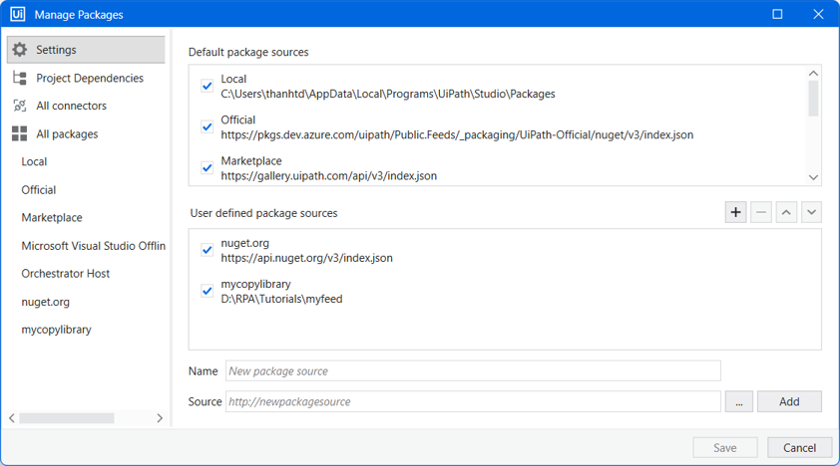Click the sidebar horizontal scrollbar thumb
840x466 pixels.
click(67, 418)
